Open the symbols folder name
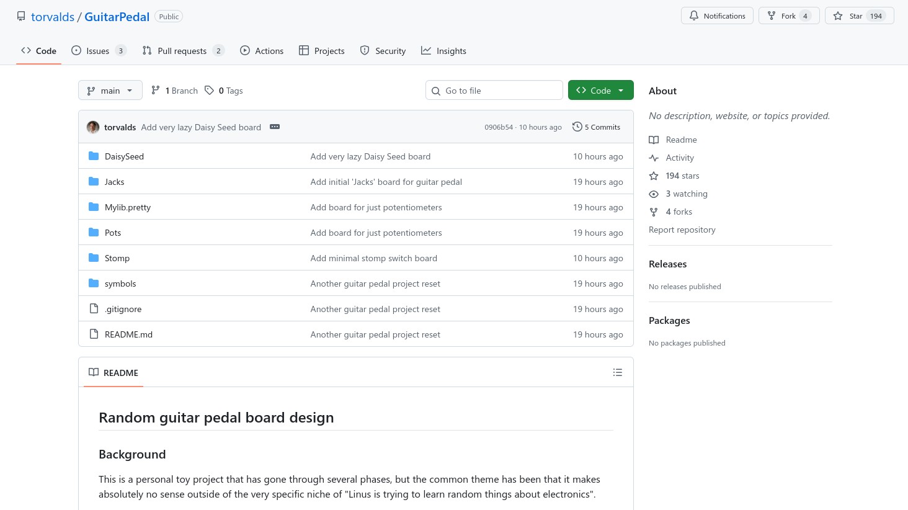908x510 pixels. pos(120,284)
